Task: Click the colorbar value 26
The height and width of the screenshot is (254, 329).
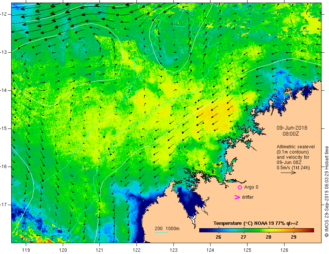Action: pyautogui.click(x=218, y=237)
